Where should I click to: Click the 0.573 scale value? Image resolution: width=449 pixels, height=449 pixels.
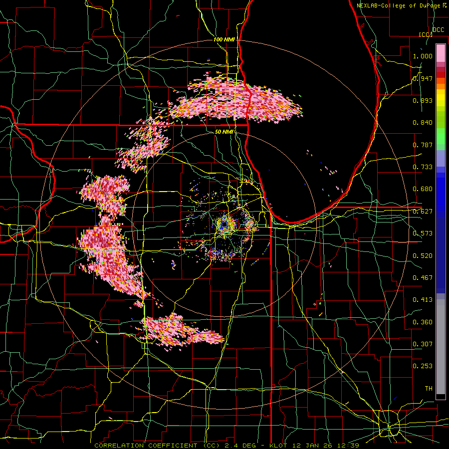423,233
